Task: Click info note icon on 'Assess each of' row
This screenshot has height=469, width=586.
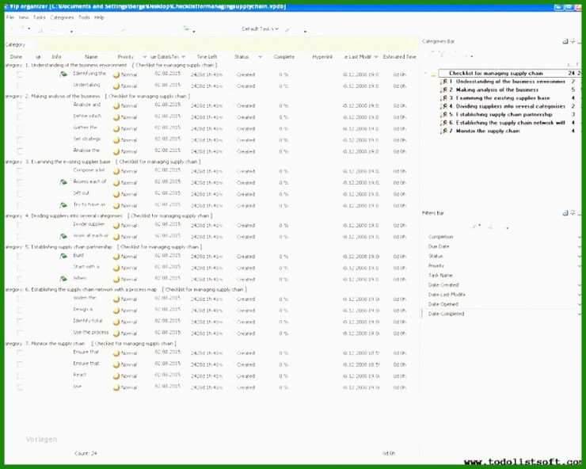Action: [63, 182]
